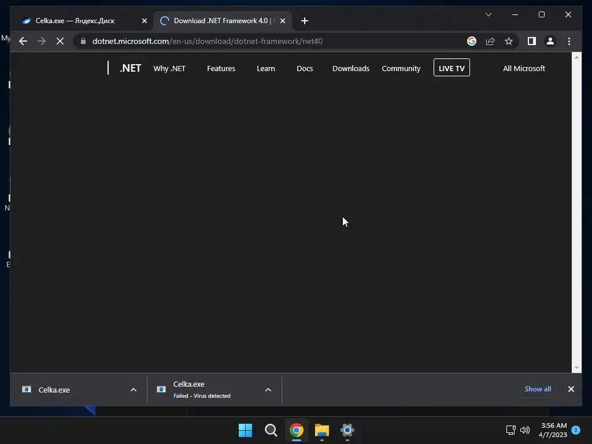This screenshot has height=444, width=592.
Task: Expand options for failed Celka.exe download
Action: point(268,390)
